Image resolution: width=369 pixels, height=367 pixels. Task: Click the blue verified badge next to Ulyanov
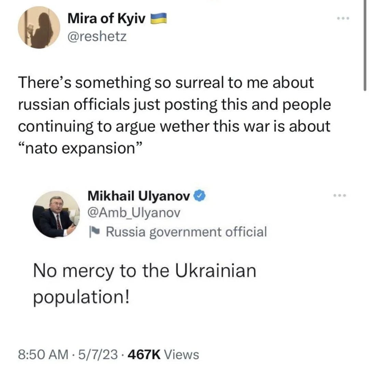coord(200,196)
